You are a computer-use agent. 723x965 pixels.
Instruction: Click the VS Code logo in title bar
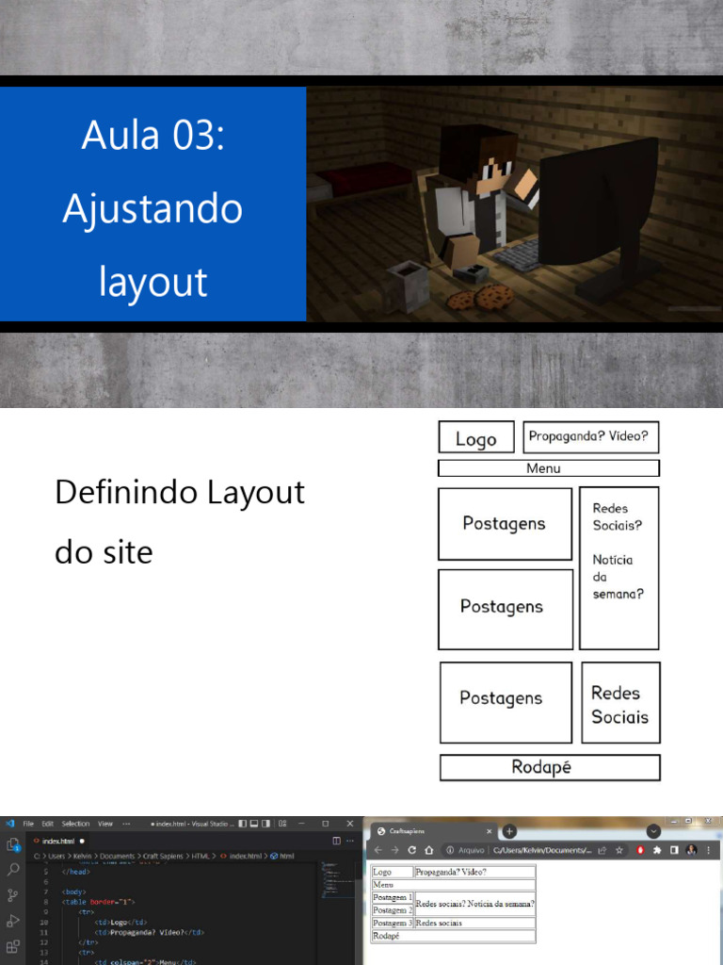pos(9,824)
